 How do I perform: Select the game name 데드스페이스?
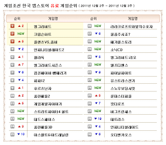pyautogui.click(x=45, y=119)
